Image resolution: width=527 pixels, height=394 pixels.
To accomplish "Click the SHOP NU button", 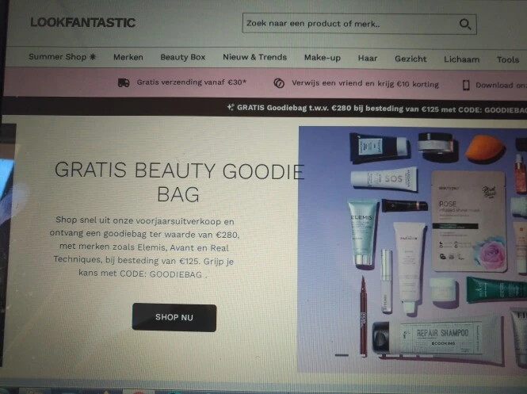I will tap(174, 318).
